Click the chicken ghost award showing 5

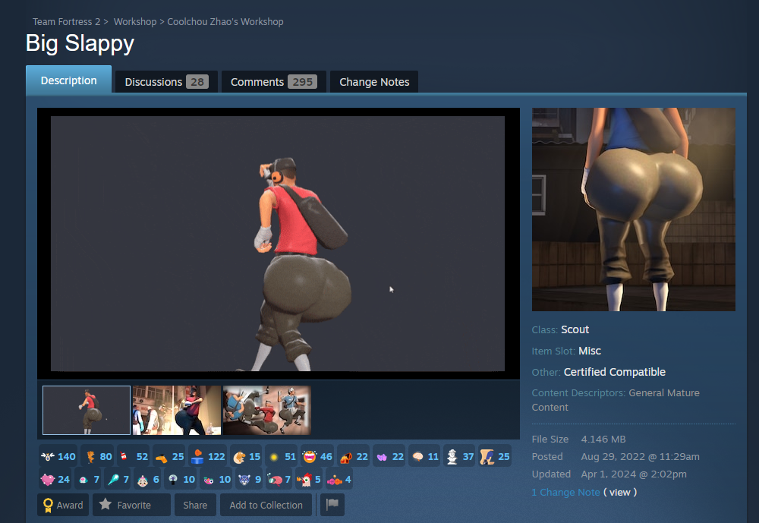308,480
